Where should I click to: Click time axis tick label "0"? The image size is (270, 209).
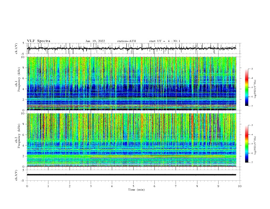click(27, 186)
